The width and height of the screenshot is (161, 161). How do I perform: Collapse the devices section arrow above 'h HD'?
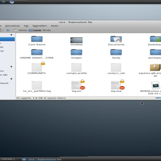click(11, 67)
